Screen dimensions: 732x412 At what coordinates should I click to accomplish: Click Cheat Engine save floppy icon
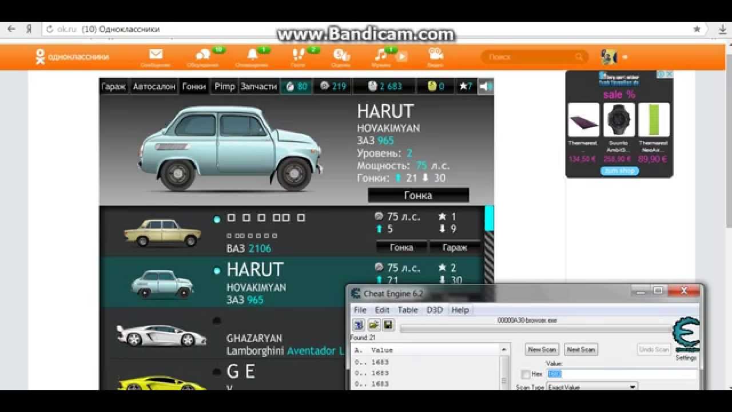click(388, 325)
